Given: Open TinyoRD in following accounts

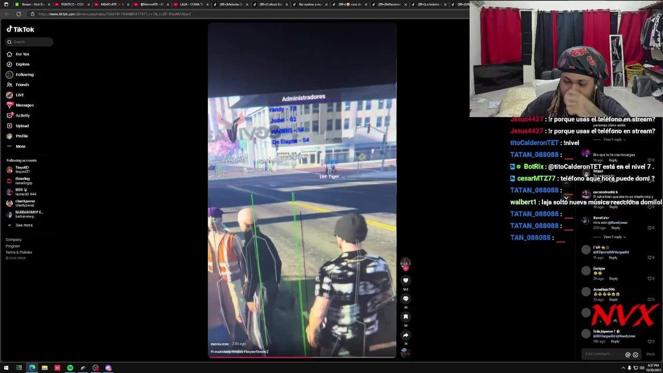Looking at the screenshot, I should 18,169.
